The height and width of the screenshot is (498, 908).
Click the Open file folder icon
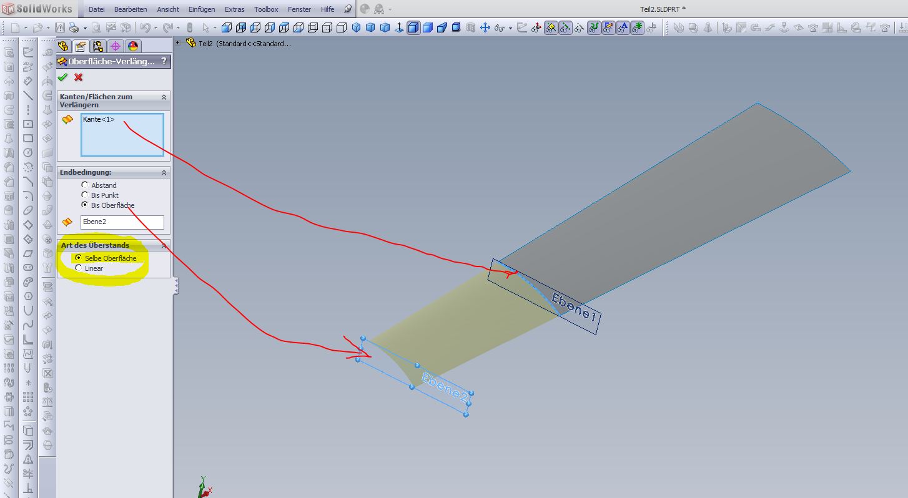(x=37, y=27)
